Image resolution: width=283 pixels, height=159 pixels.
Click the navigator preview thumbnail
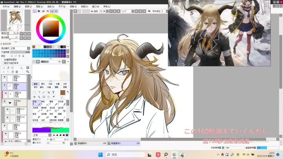click(16, 20)
